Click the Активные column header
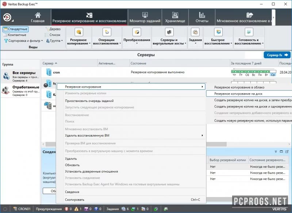Screen dimensions: 292x213 (x=114, y=63)
